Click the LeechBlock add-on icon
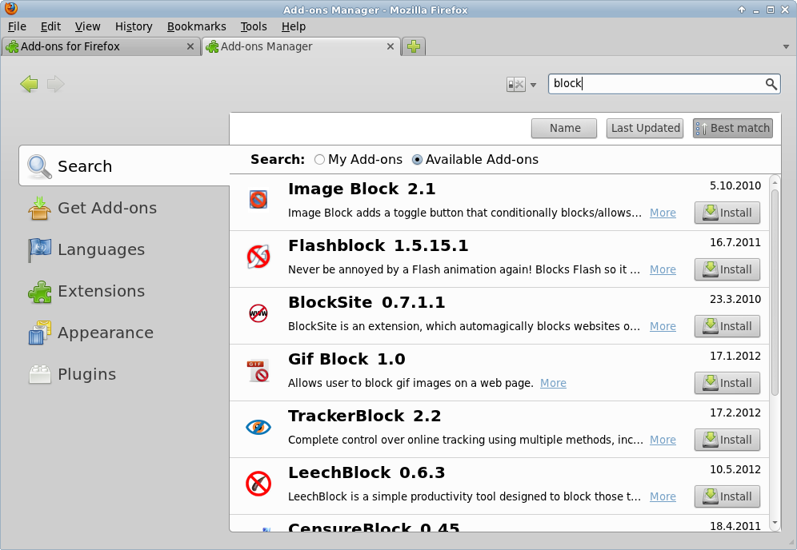 pos(258,484)
